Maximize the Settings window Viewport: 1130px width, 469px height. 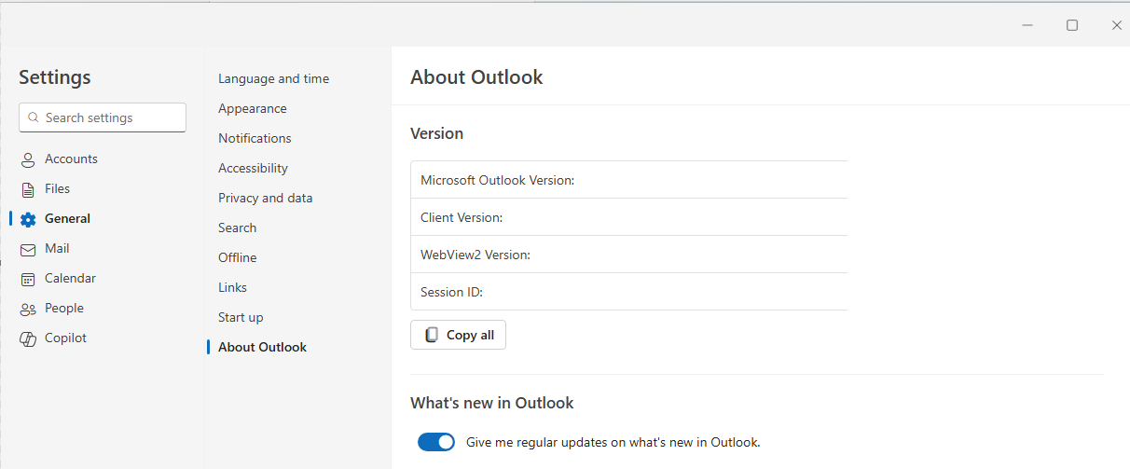click(x=1072, y=25)
